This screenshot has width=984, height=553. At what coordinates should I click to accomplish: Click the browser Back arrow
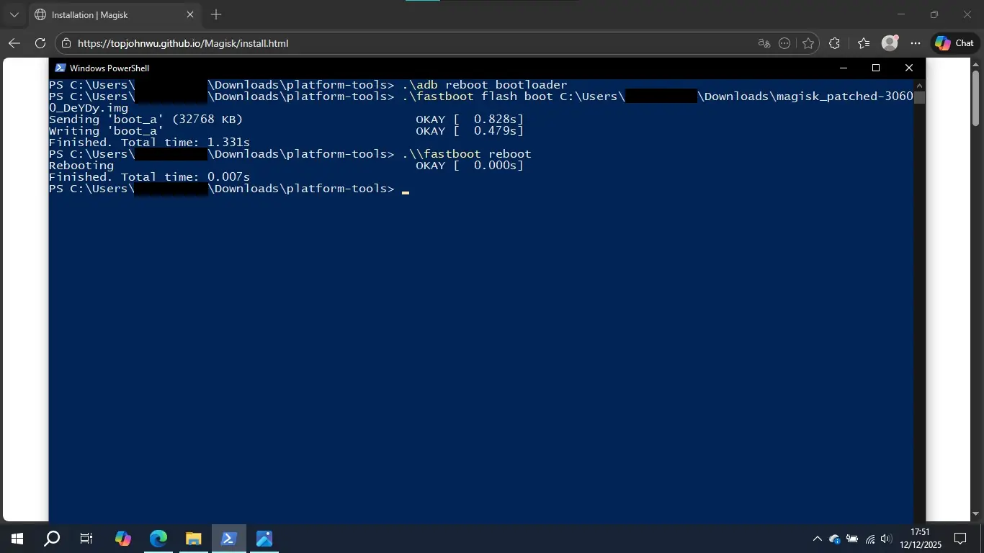14,43
